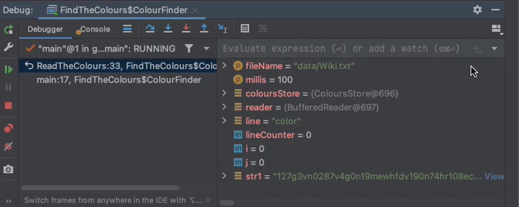
Task: Toggle the thread filter funnel icon
Action: [189, 49]
